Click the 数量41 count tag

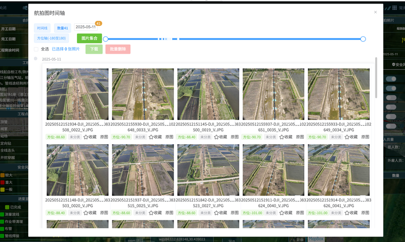click(x=62, y=28)
